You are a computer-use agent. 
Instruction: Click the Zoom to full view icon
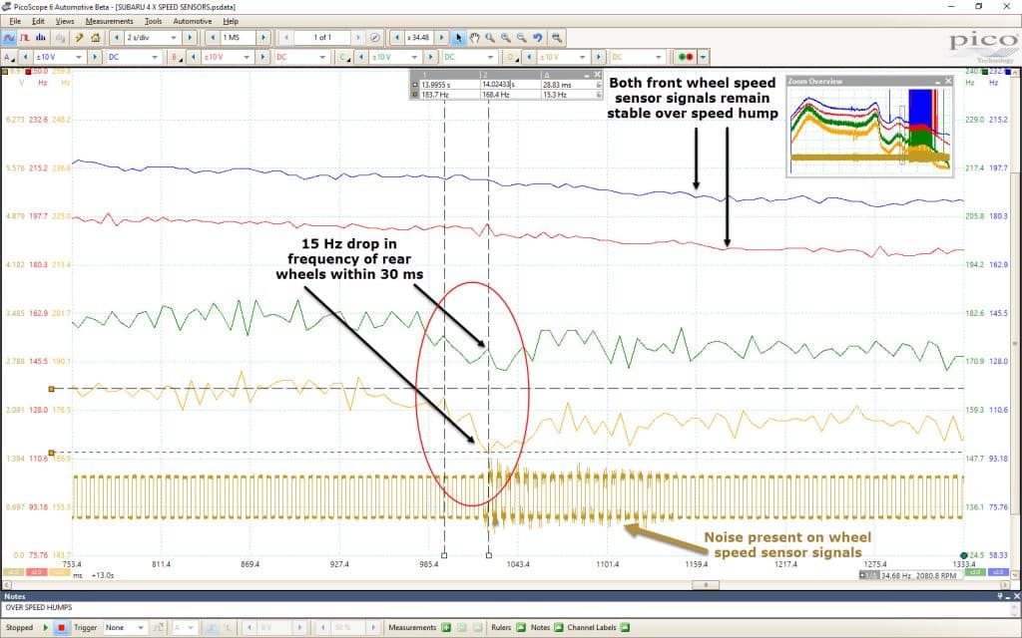556,38
